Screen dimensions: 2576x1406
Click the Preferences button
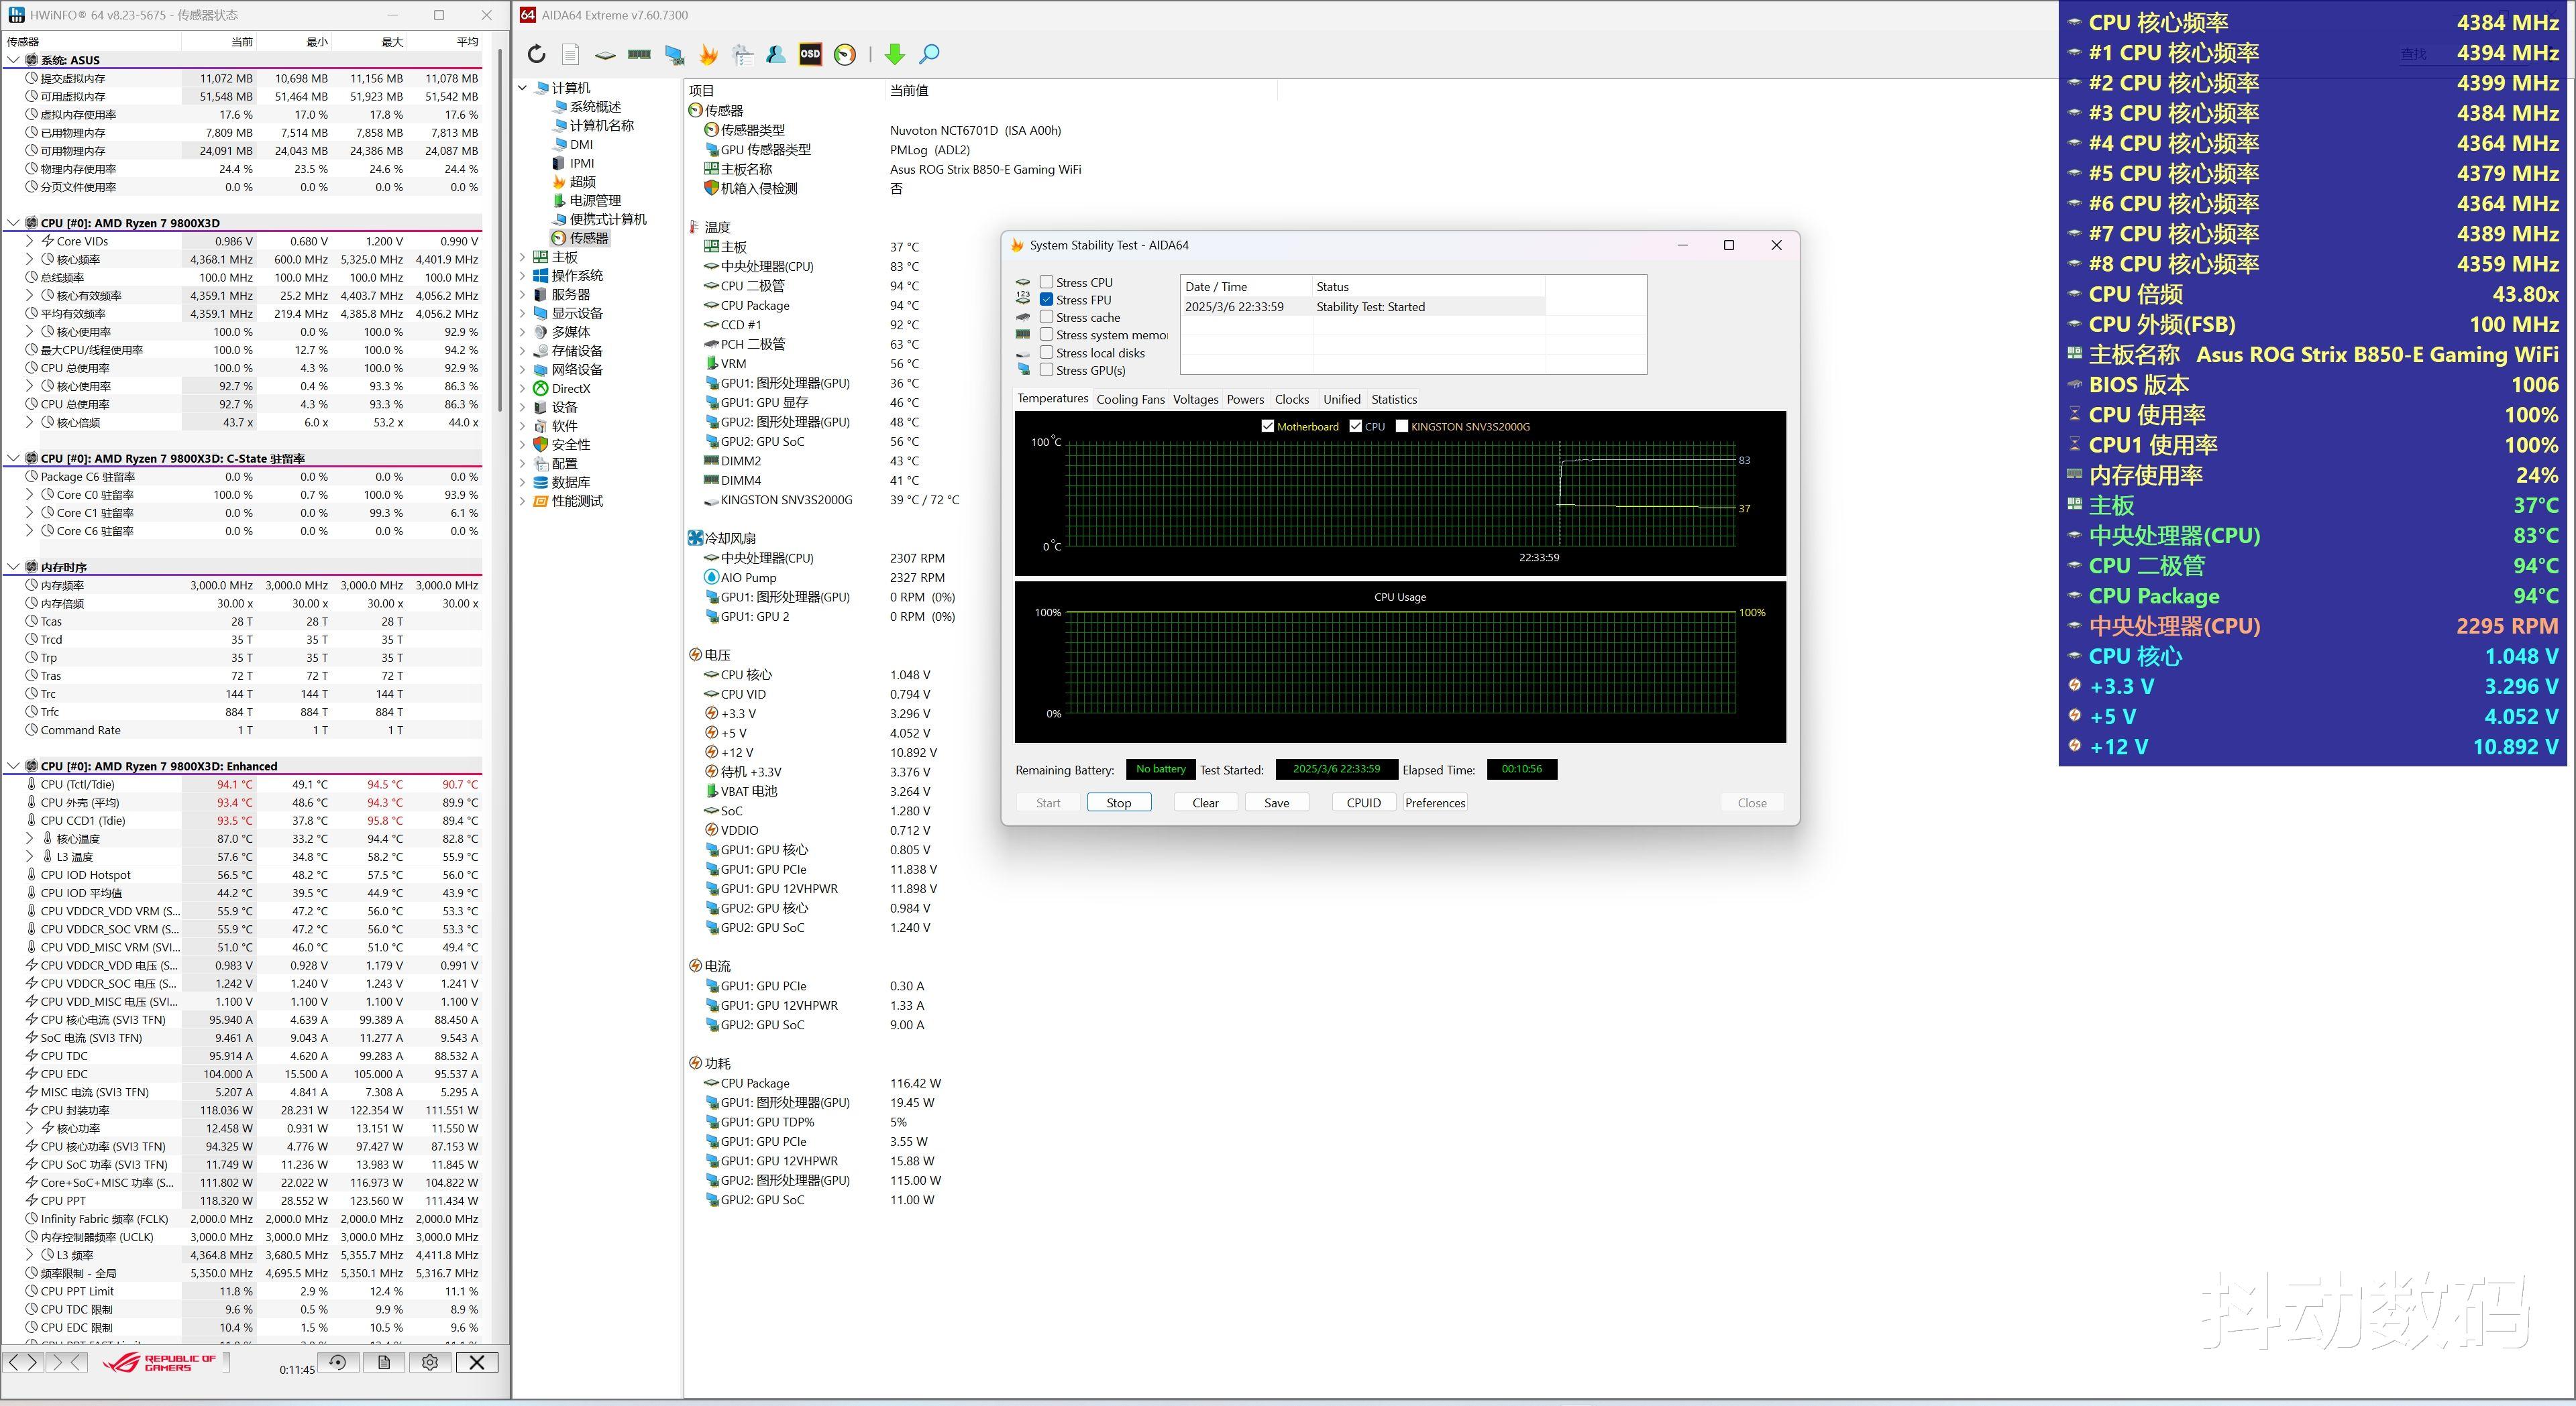(x=1434, y=803)
